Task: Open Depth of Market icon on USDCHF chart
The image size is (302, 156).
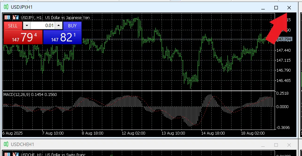Action: coord(15,154)
